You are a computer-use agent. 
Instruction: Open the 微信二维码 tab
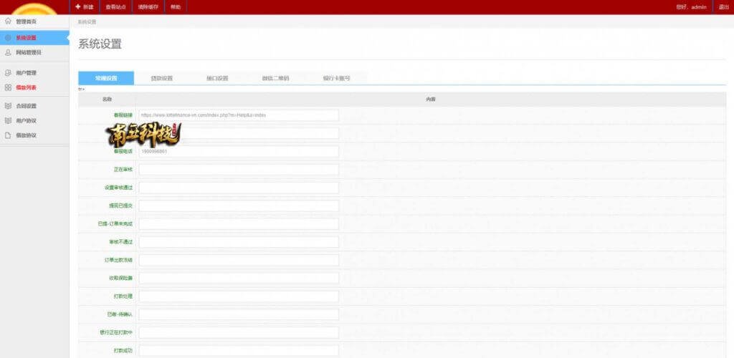pos(275,78)
